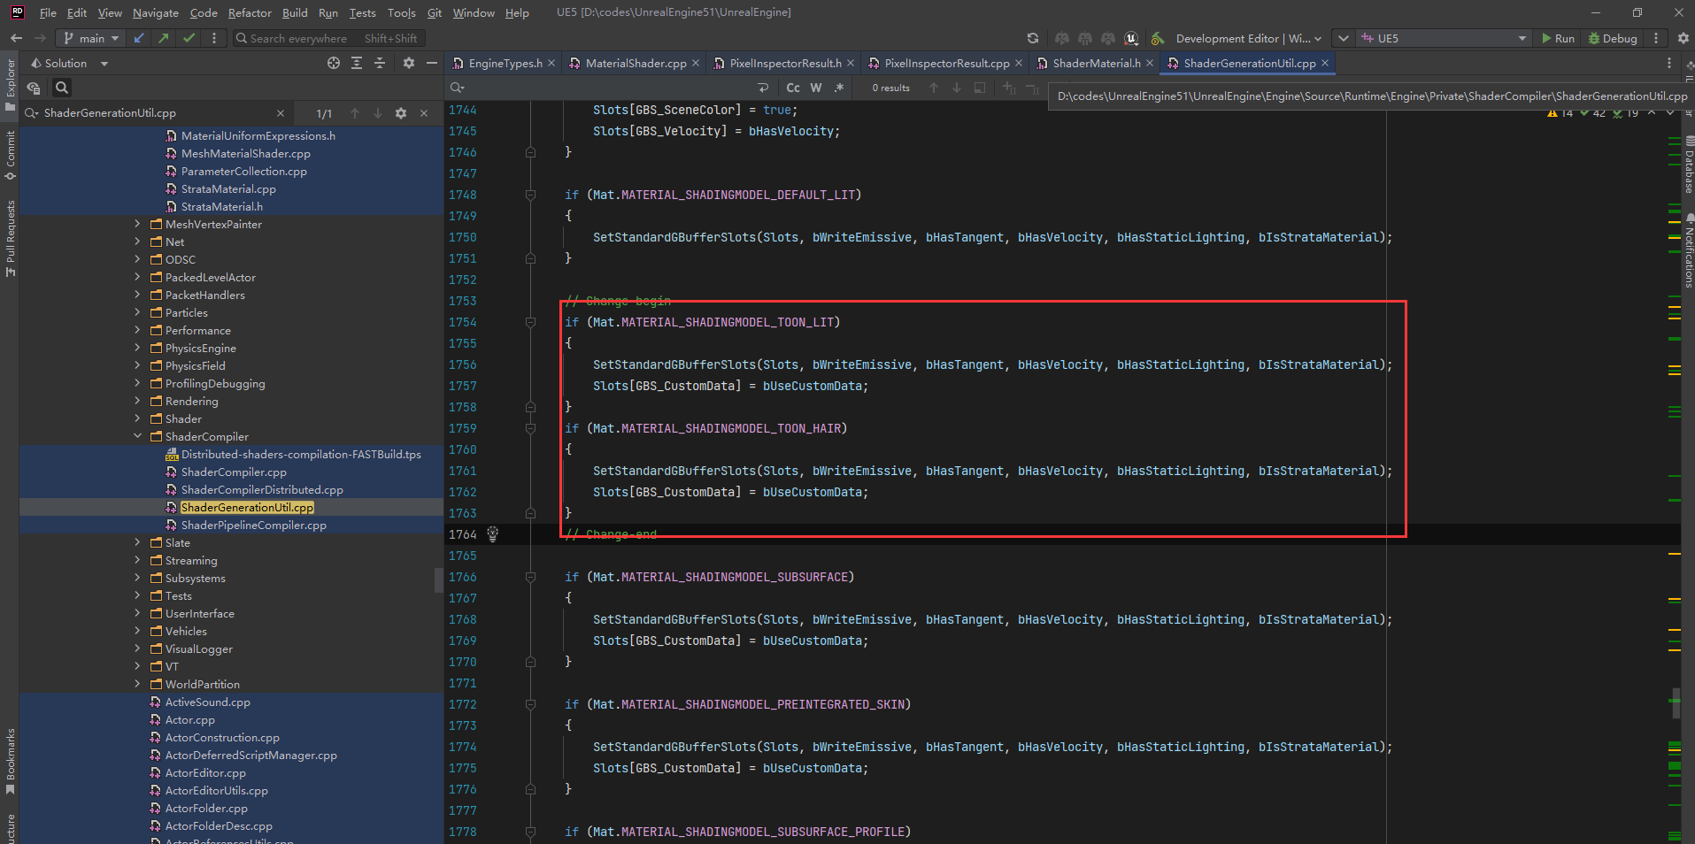
Task: Open the Development Editor configuration dropdown
Action: coord(1246,38)
